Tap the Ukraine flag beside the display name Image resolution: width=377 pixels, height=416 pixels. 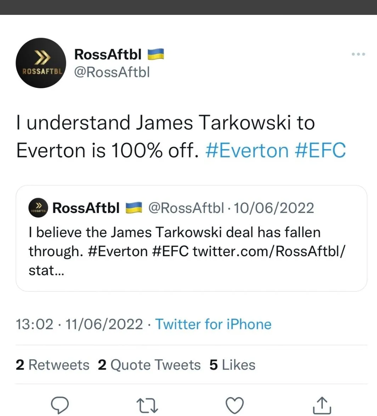tap(156, 55)
